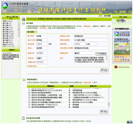Click sensitive-area table scrollbar up arrow

pyautogui.click(x=109, y=89)
